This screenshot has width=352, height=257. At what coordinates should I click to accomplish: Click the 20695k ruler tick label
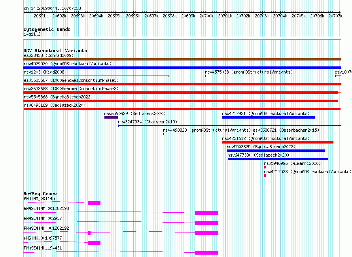click(115, 16)
